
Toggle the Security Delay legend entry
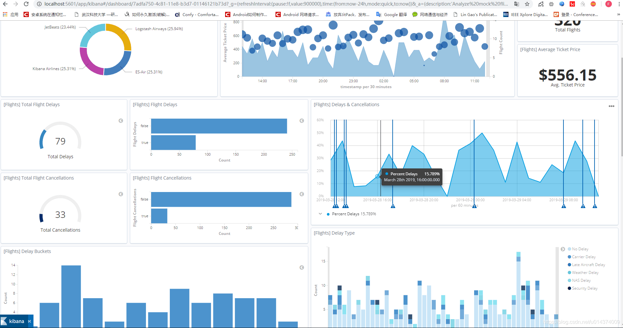pos(582,288)
